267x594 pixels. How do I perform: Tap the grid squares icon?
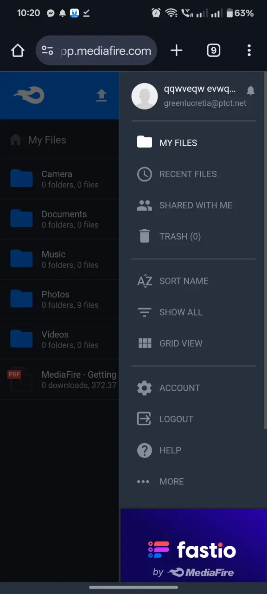click(145, 343)
